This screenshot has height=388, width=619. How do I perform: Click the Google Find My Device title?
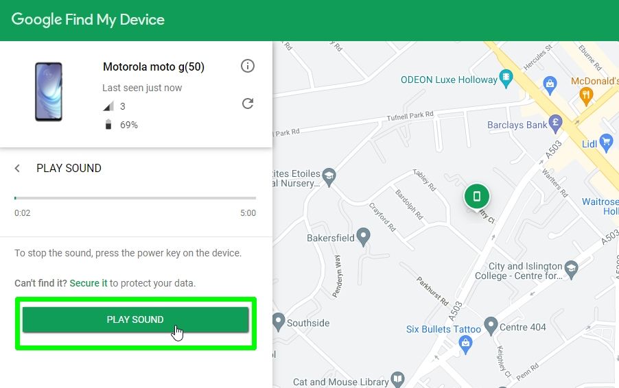[89, 19]
